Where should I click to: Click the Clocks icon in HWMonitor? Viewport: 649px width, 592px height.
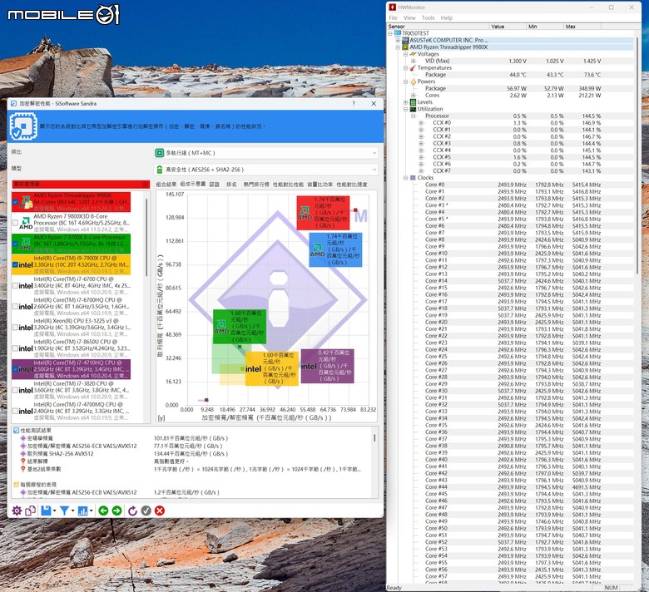[x=413, y=178]
